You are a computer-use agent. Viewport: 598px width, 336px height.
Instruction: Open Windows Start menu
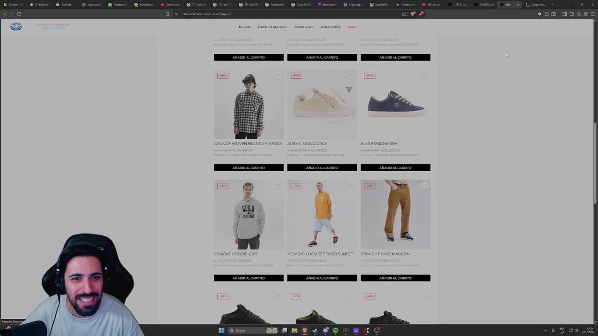(221, 330)
